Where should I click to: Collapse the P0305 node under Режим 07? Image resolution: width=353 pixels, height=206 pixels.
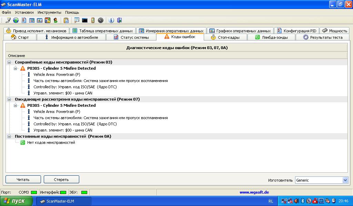pyautogui.click(x=16, y=105)
